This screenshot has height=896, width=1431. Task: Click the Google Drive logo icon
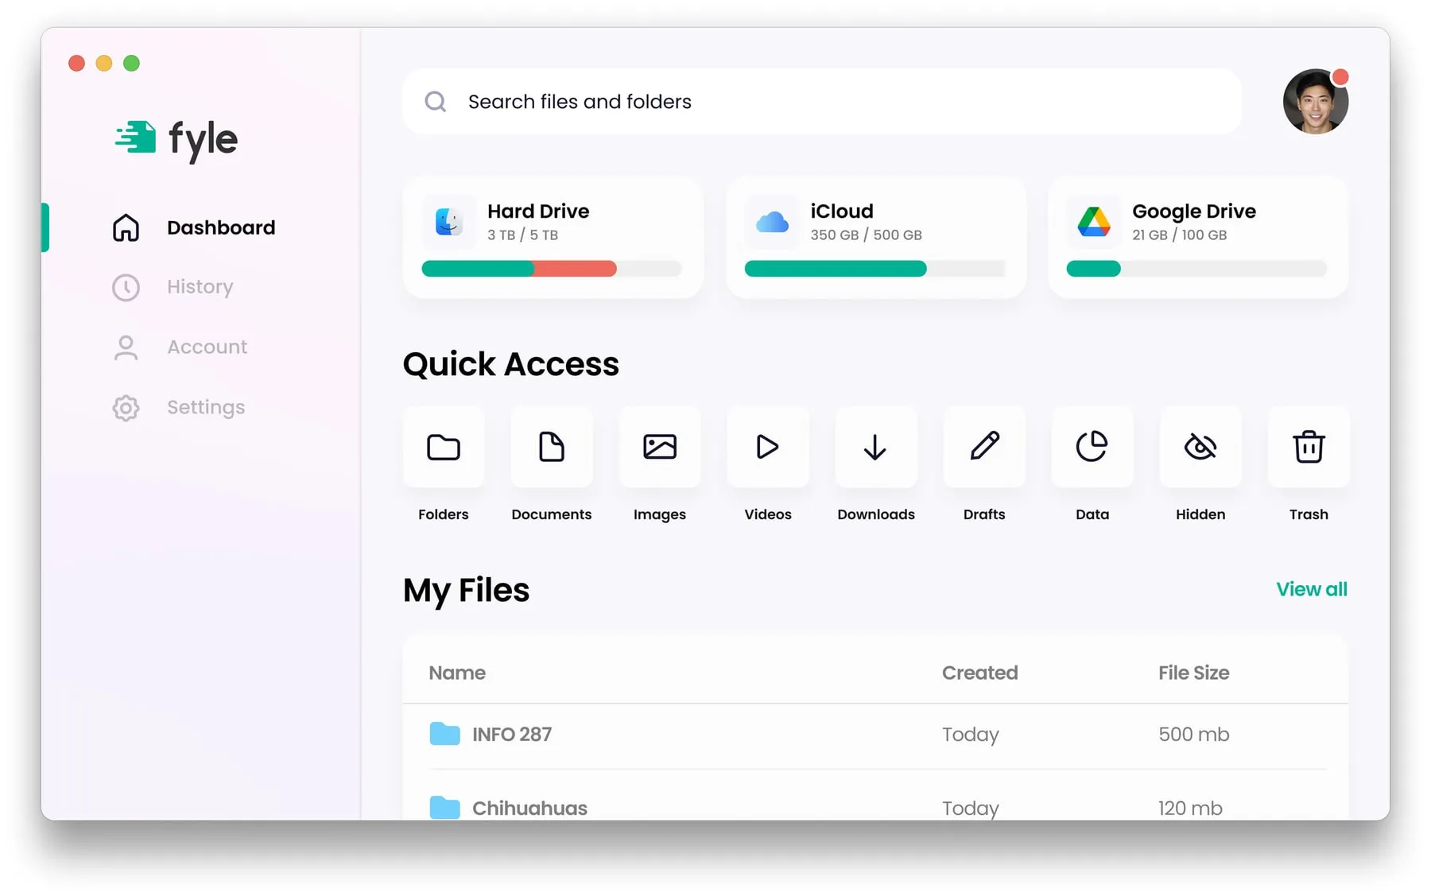1094,222
